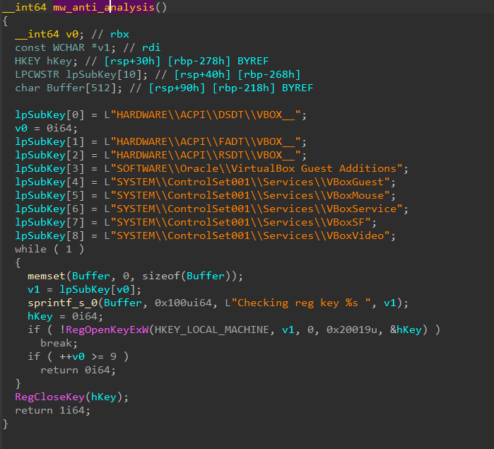Click the return 0i64 statement

click(78, 371)
